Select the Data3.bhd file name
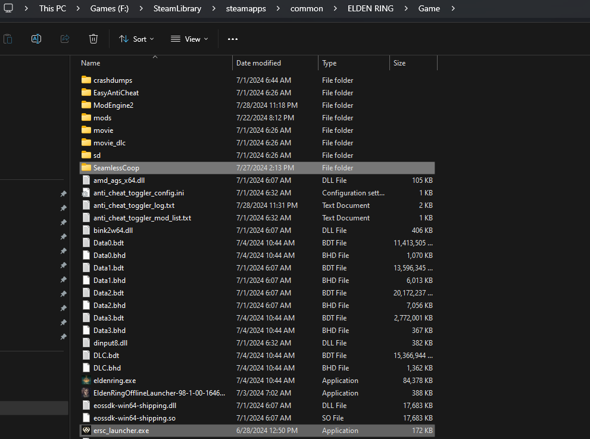 click(110, 330)
